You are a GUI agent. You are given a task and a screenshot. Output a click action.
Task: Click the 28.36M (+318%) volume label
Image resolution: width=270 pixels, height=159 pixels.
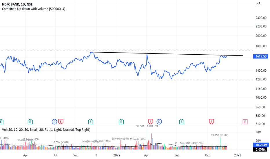tap(220, 135)
